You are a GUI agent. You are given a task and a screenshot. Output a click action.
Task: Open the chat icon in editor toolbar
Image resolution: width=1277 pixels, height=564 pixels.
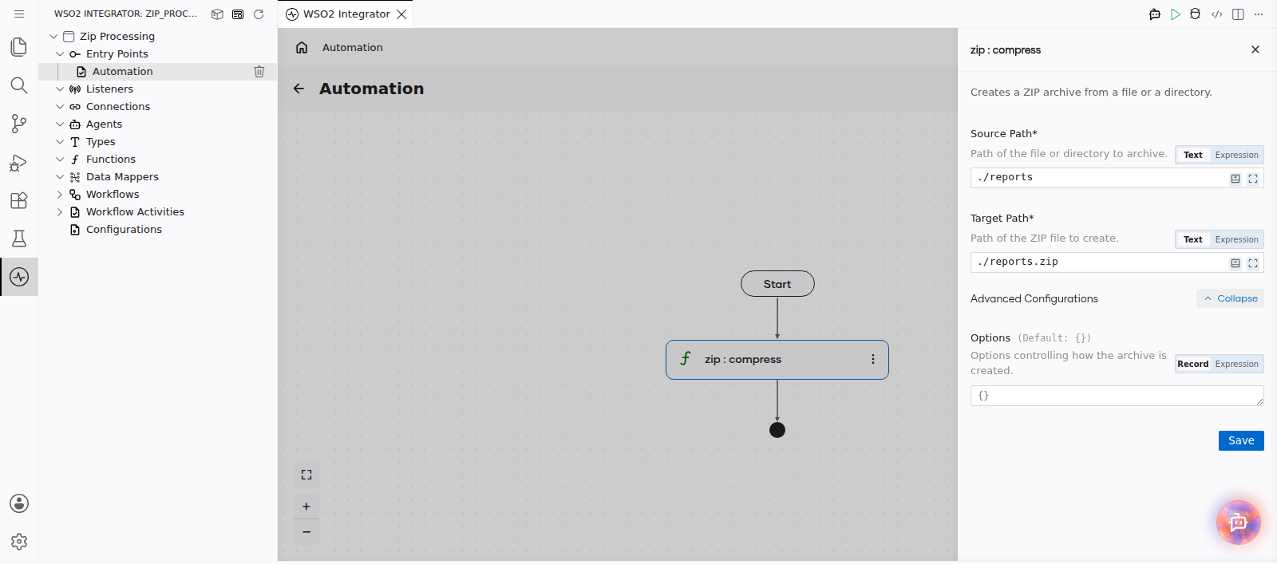1155,14
